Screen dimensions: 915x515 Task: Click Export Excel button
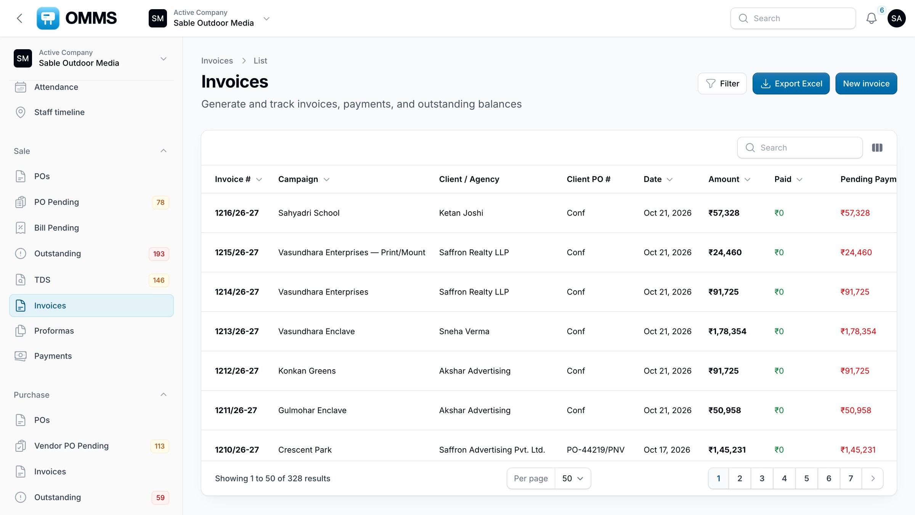(x=791, y=84)
